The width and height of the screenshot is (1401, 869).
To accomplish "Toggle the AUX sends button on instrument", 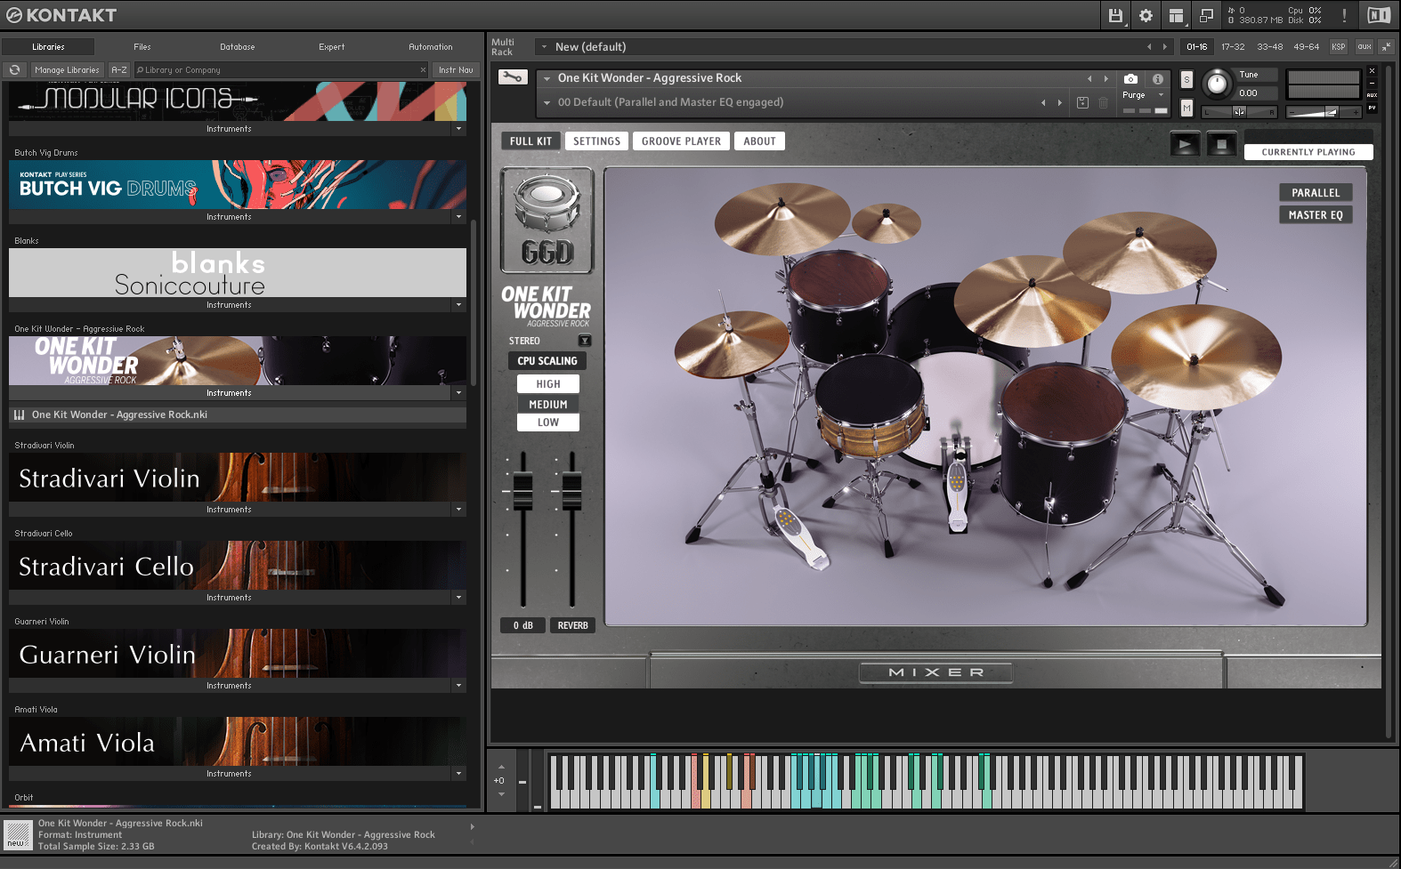I will pos(1372,95).
